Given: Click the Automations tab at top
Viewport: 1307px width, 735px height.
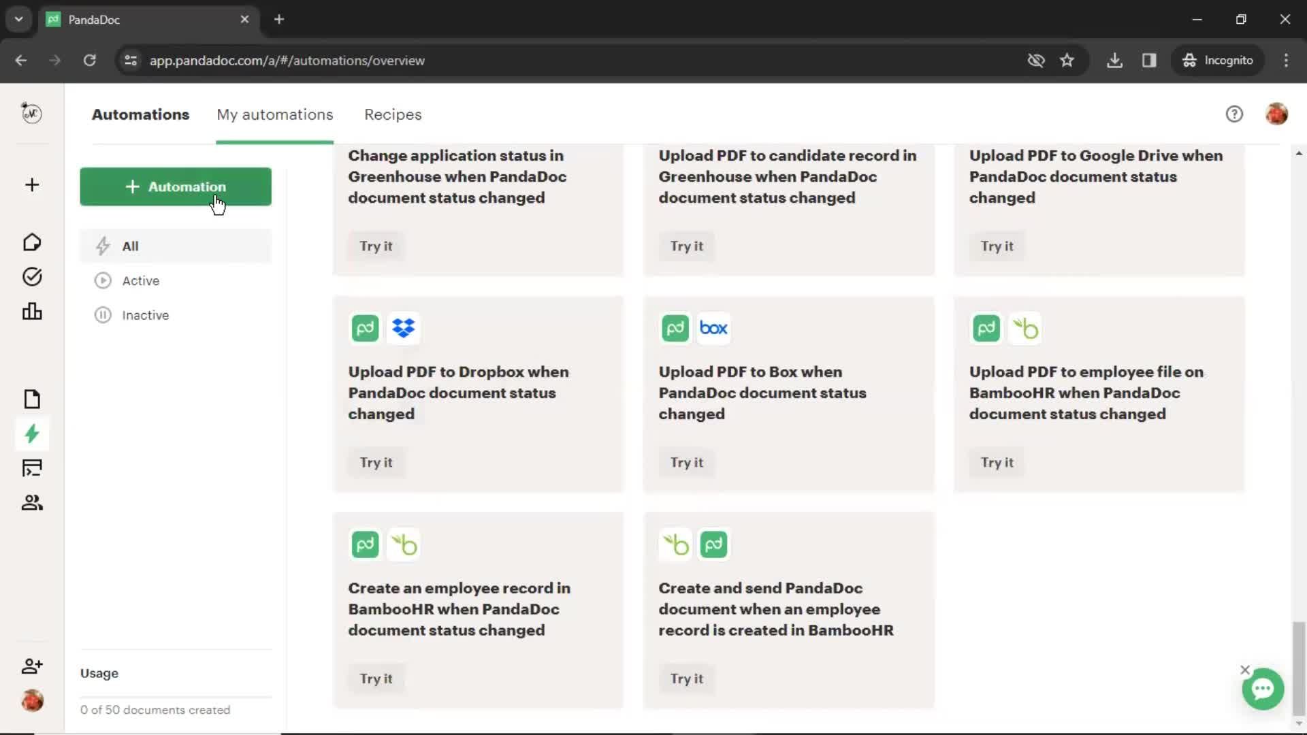Looking at the screenshot, I should [141, 114].
